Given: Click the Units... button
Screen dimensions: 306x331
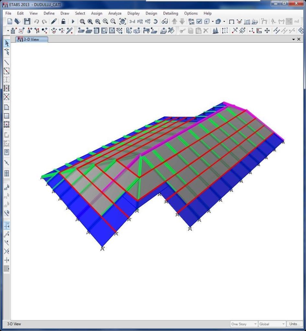Looking at the screenshot, I should coord(294,324).
